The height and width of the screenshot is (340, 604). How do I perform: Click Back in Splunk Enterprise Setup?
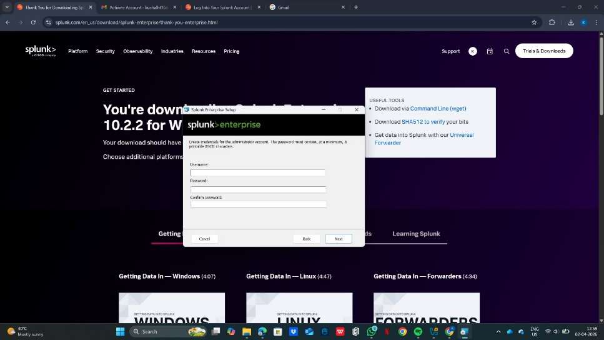coord(306,239)
